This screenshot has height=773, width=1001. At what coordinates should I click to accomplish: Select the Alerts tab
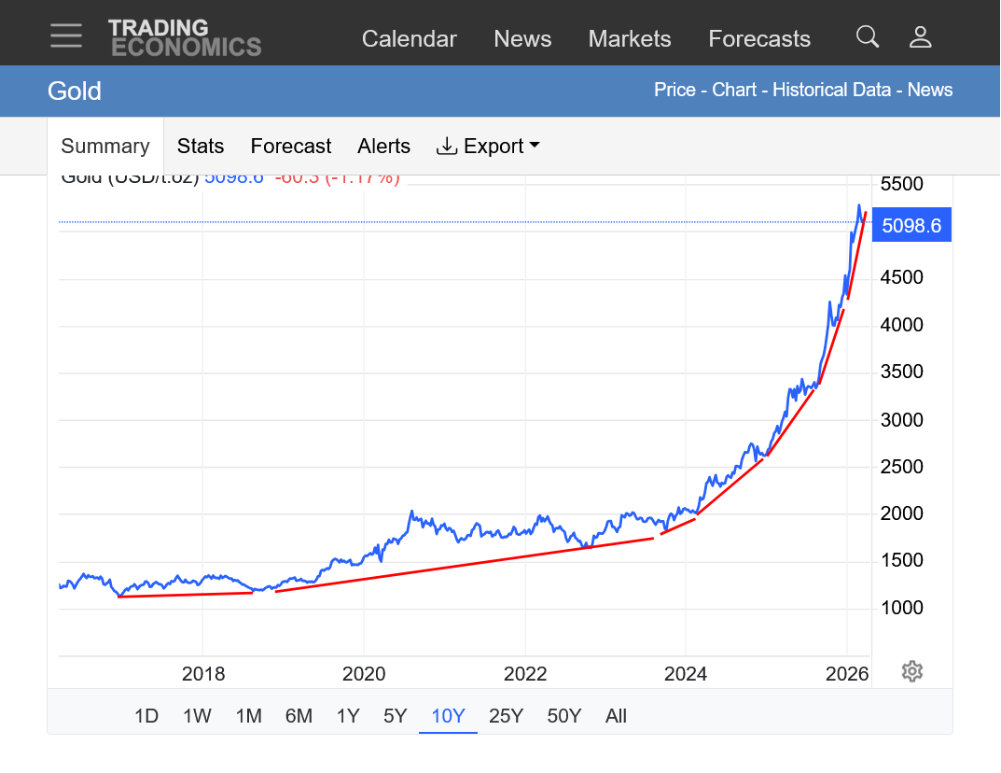[x=383, y=146]
